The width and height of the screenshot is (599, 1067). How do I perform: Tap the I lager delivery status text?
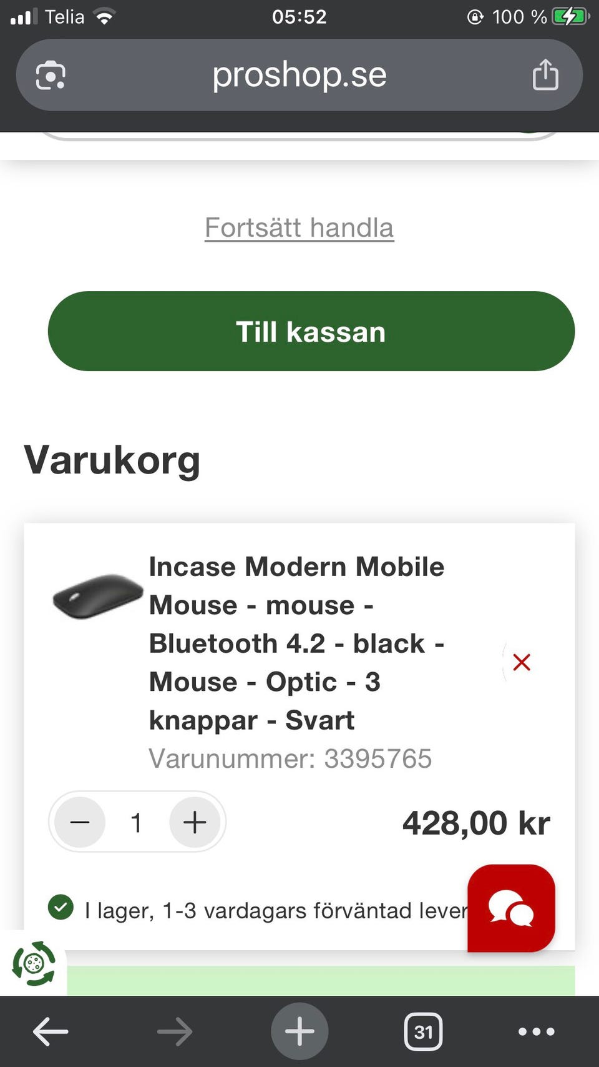coord(275,910)
